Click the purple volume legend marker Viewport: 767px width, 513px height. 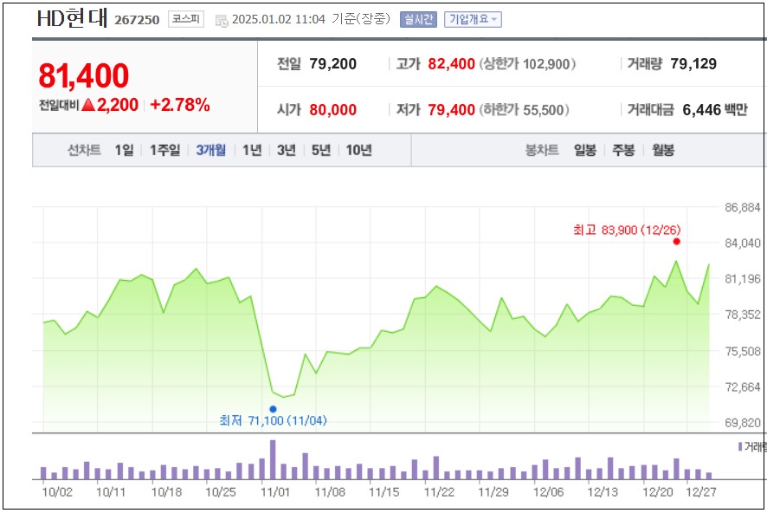(740, 446)
